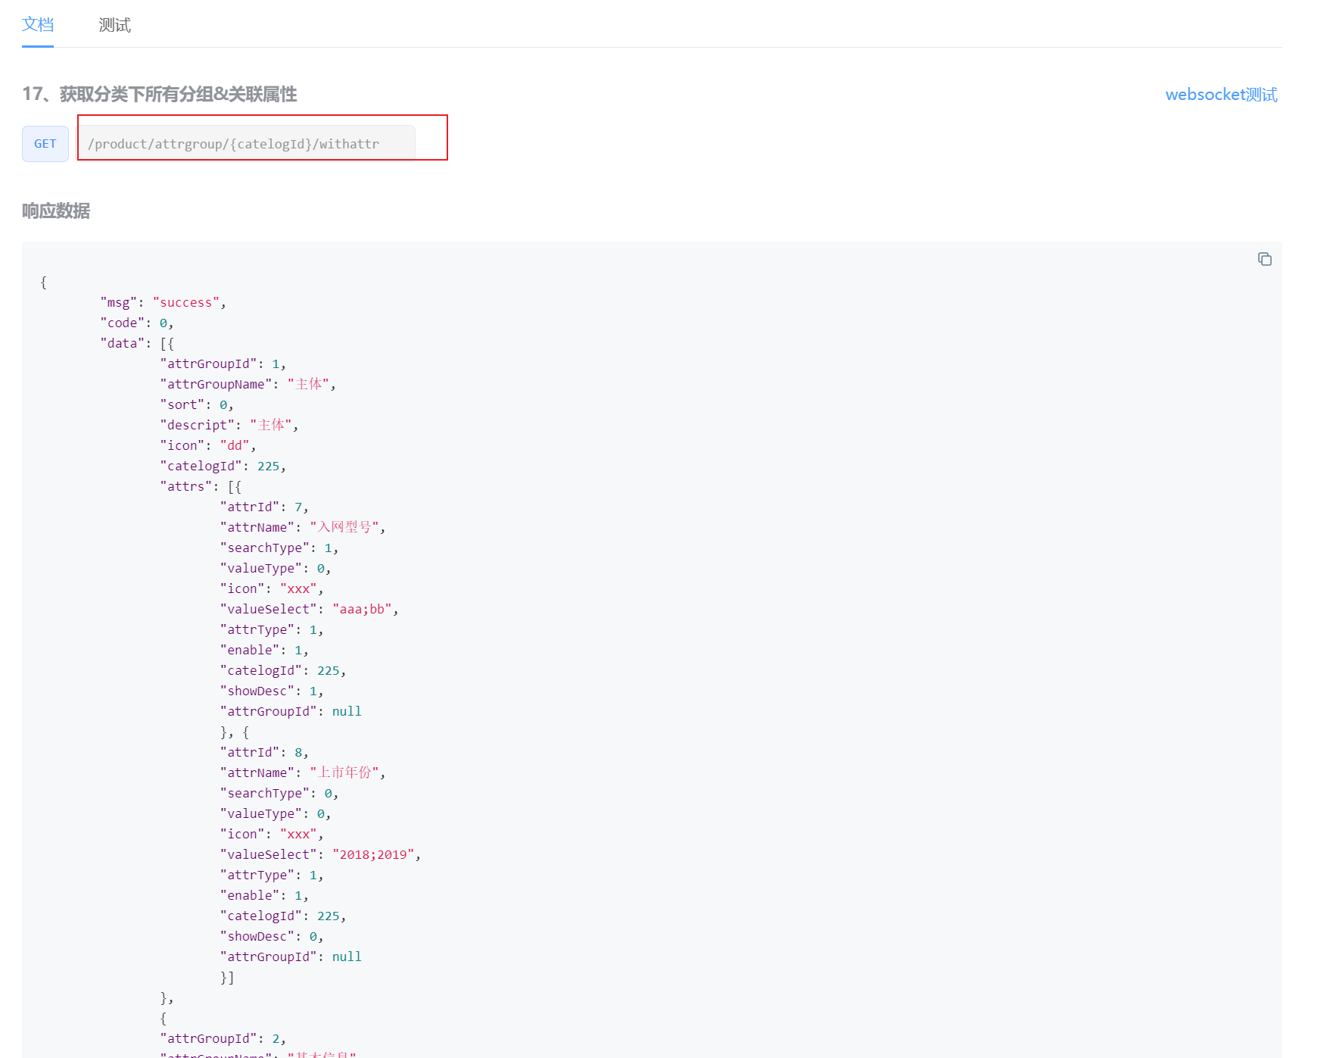Click the "attrId": 7 line

pyautogui.click(x=264, y=507)
